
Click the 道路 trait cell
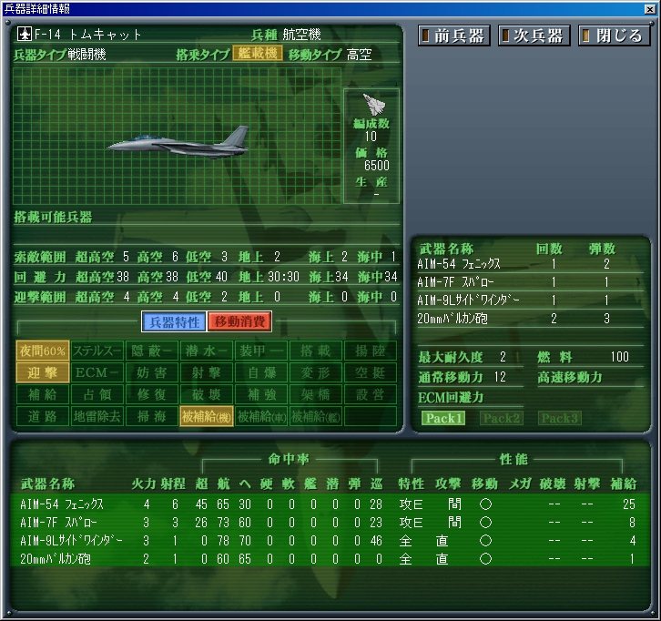[43, 416]
